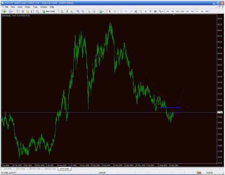Click the current price label on axis
This screenshot has width=225, height=175.
click(x=220, y=112)
